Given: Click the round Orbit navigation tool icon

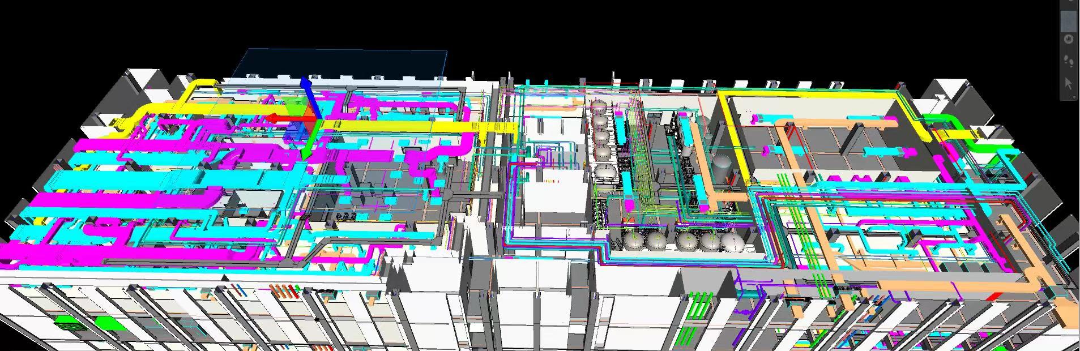Looking at the screenshot, I should click(x=1069, y=39).
